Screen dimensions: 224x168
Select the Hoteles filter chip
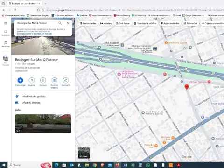[106, 23]
